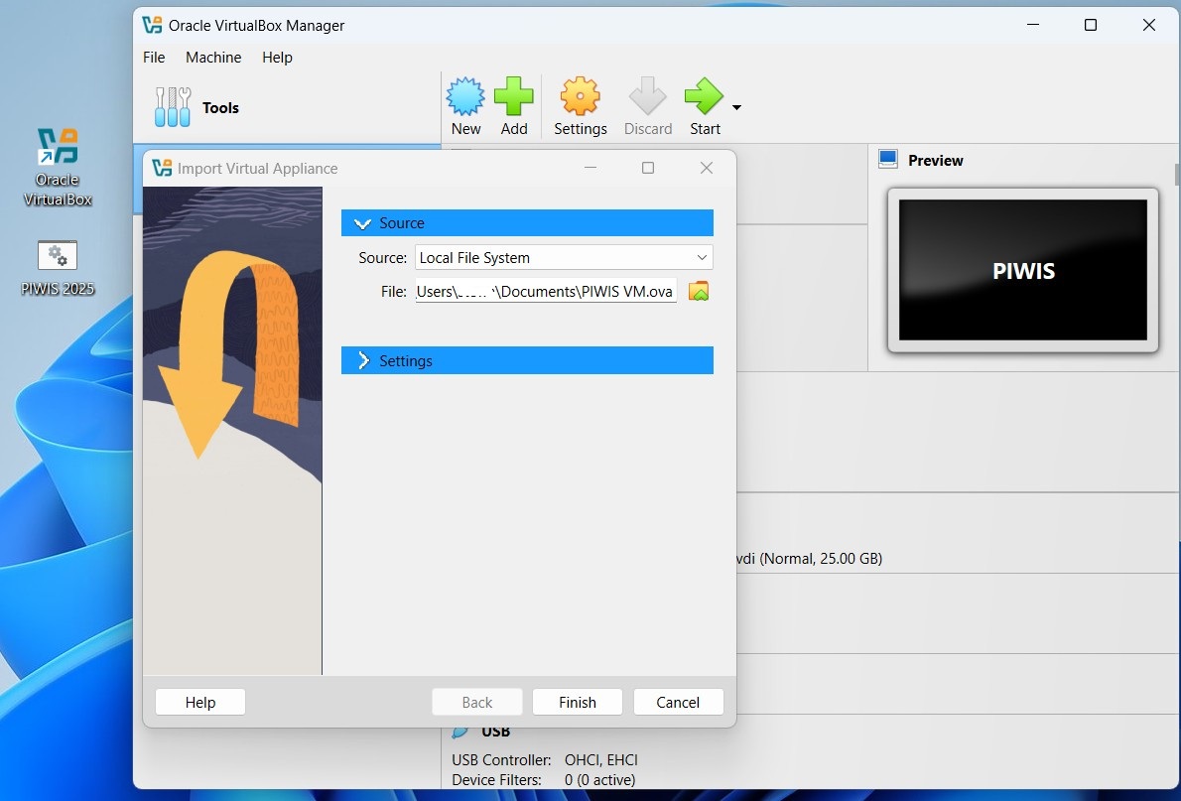Minimize the Import Virtual Appliance dialog
The width and height of the screenshot is (1181, 801).
tap(590, 168)
